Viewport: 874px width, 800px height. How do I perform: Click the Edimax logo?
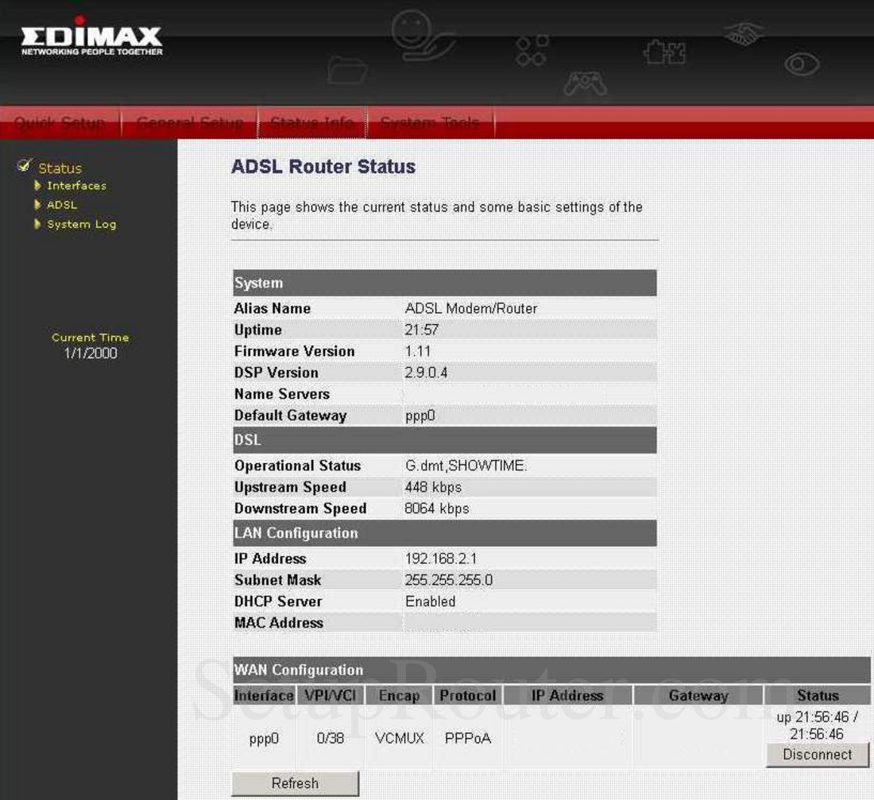92,37
